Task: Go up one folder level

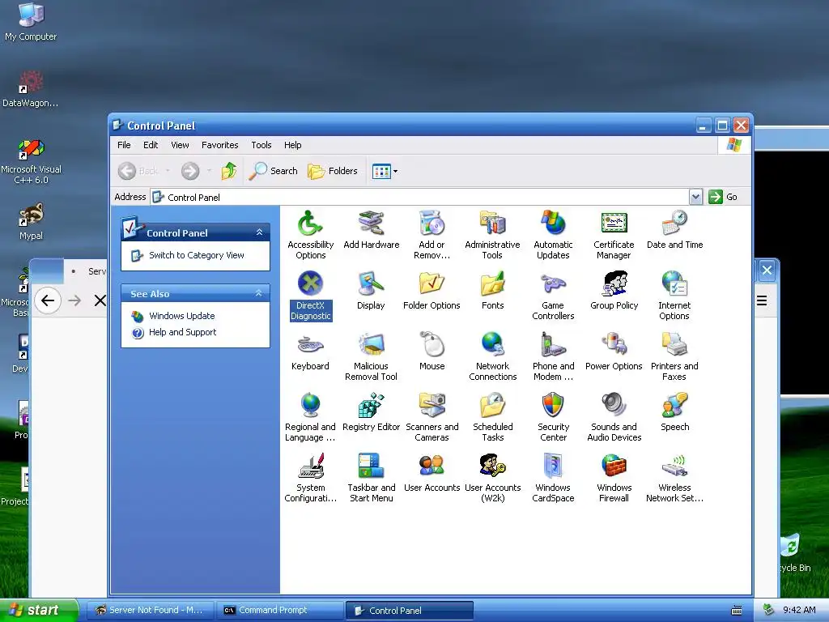Action: click(x=228, y=171)
